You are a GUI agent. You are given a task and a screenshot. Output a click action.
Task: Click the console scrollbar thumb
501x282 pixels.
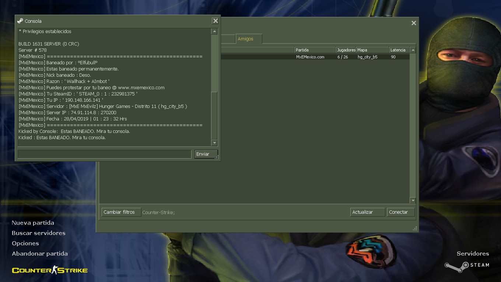tap(214, 115)
